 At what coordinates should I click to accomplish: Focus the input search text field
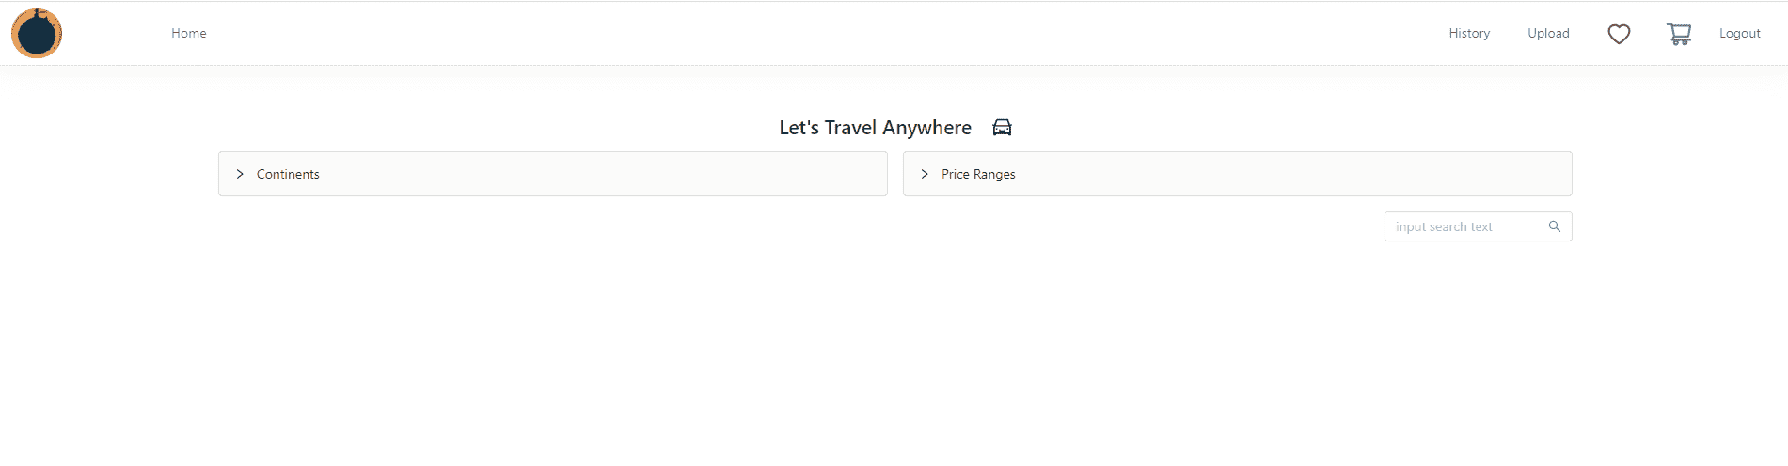tap(1467, 226)
